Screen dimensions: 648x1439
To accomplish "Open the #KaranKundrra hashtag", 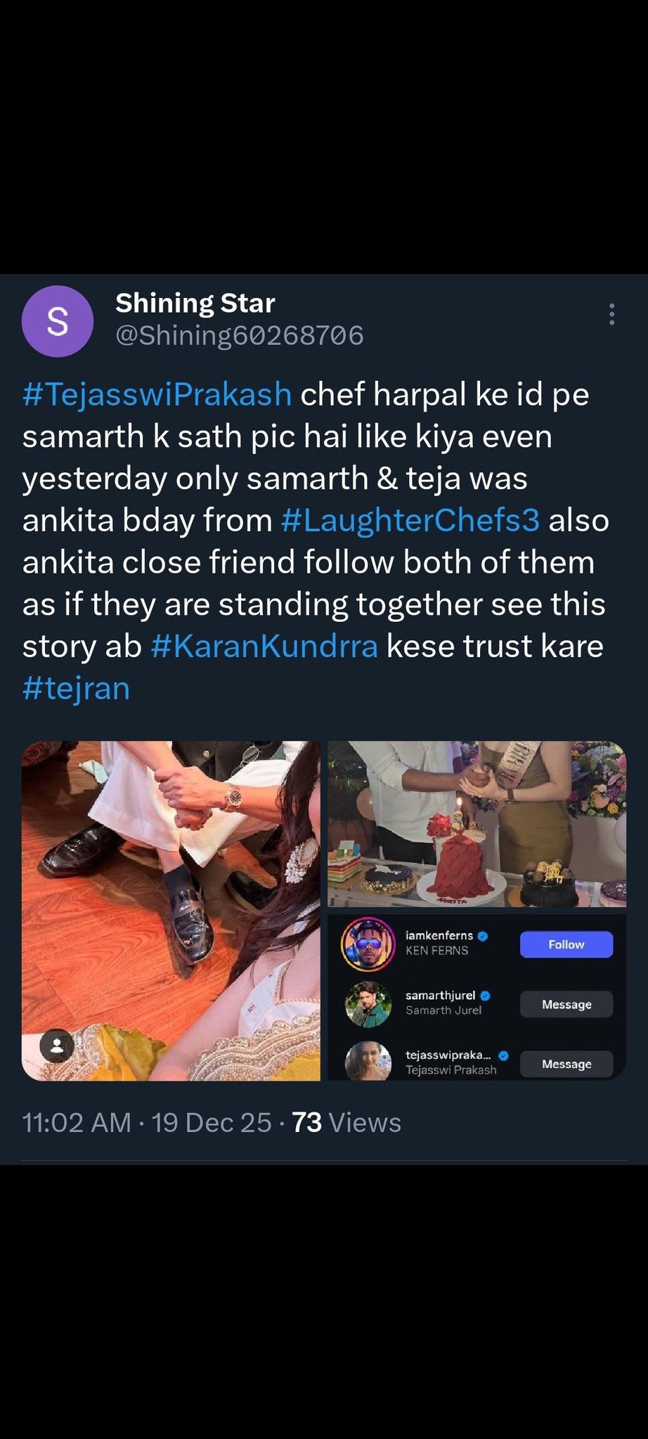I will click(264, 646).
